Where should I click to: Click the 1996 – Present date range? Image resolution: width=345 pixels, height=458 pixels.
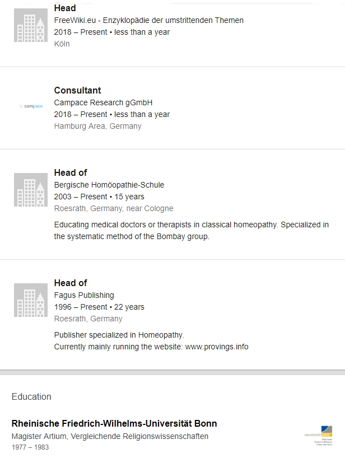coord(99,307)
